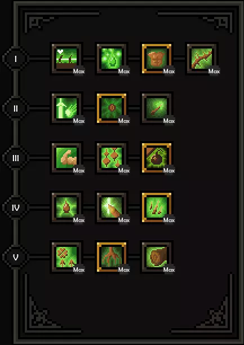244x345 pixels.
Task: Click the clover with arrows skill
Action: coord(66,257)
